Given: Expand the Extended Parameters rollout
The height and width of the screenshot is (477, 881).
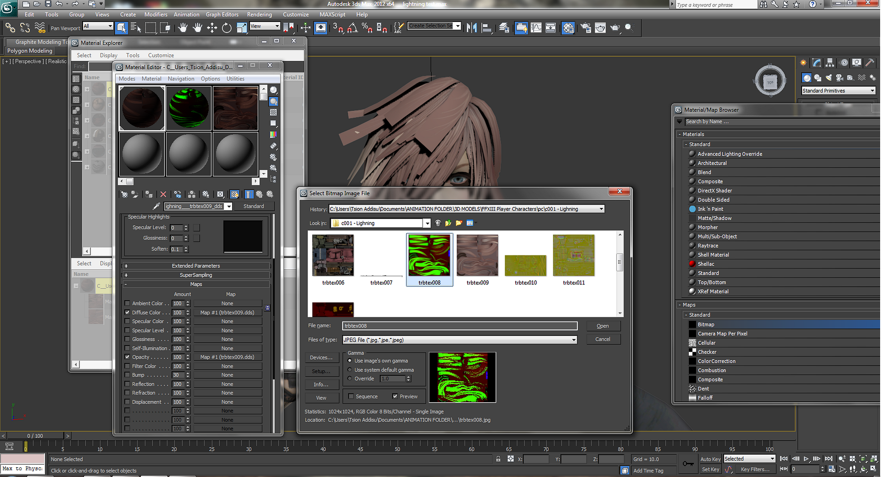Looking at the screenshot, I should tap(196, 266).
